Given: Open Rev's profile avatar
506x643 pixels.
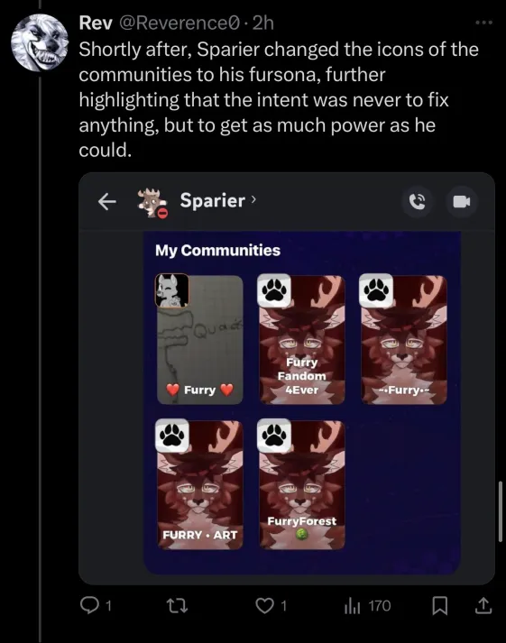Looking at the screenshot, I should (x=40, y=42).
